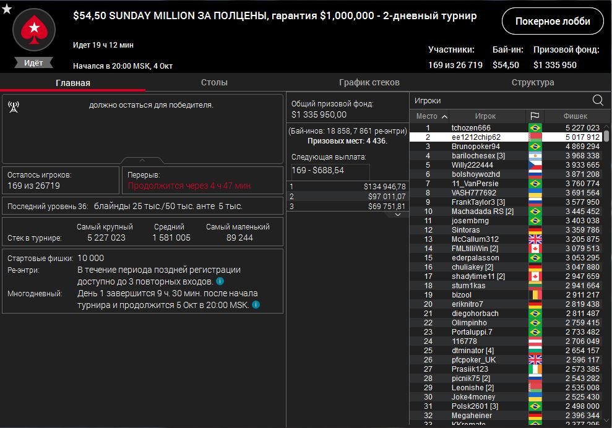
Task: Select player row Portaluppi.7
Action: tap(506, 332)
